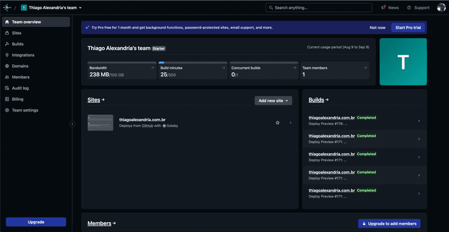Click the teal T team badge in header
This screenshot has height=232, width=449.
[x=24, y=8]
